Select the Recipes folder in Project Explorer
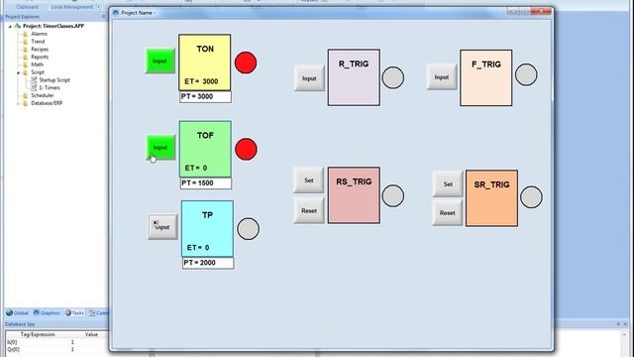This screenshot has height=357, width=634. [x=40, y=49]
